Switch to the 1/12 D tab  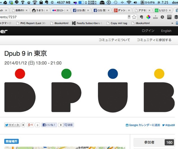pos(163,10)
